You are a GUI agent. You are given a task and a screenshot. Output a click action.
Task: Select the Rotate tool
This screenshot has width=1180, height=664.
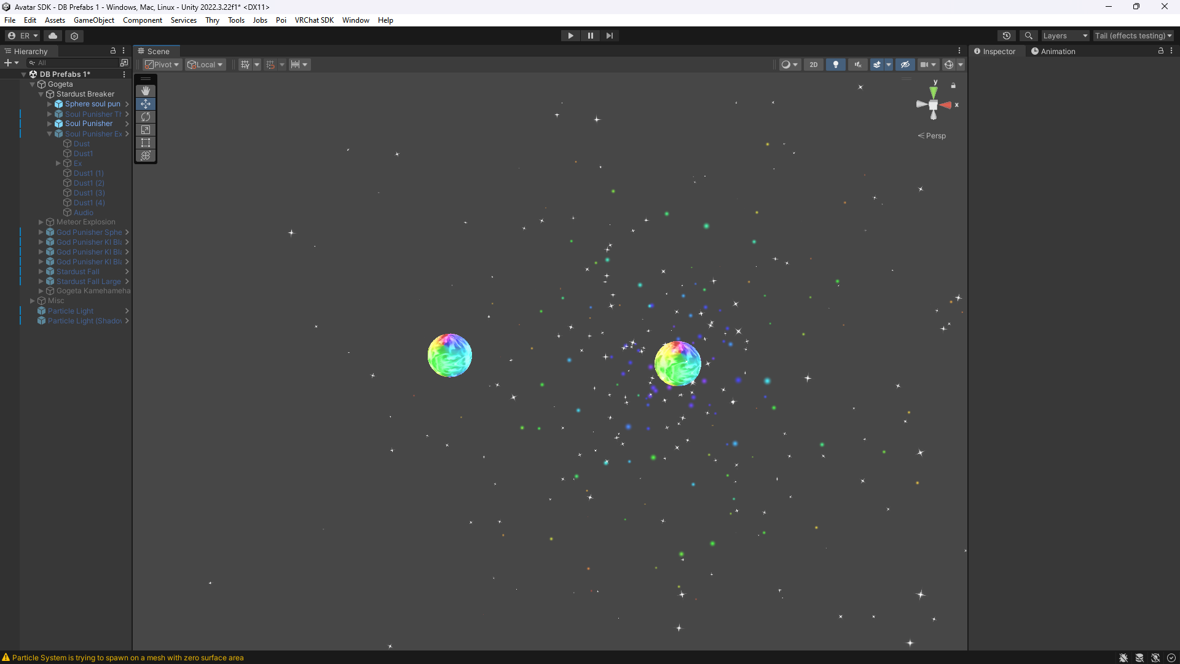coord(146,117)
